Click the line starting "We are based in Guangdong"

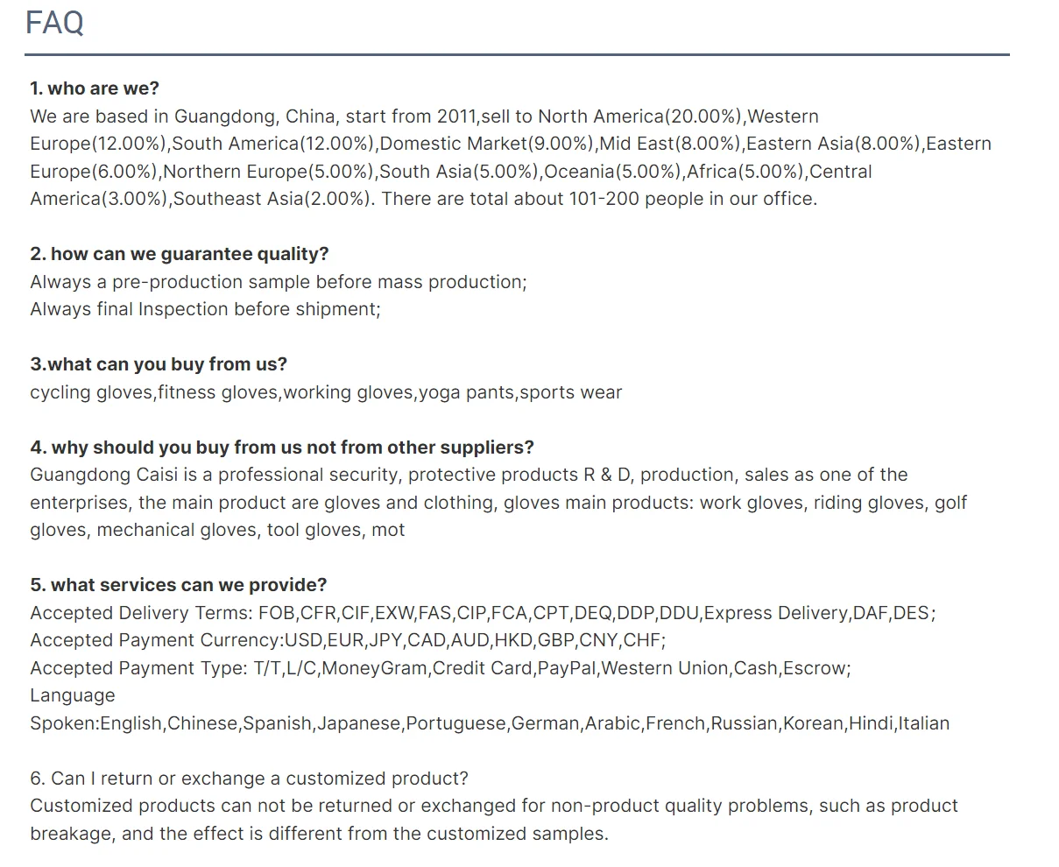[424, 116]
